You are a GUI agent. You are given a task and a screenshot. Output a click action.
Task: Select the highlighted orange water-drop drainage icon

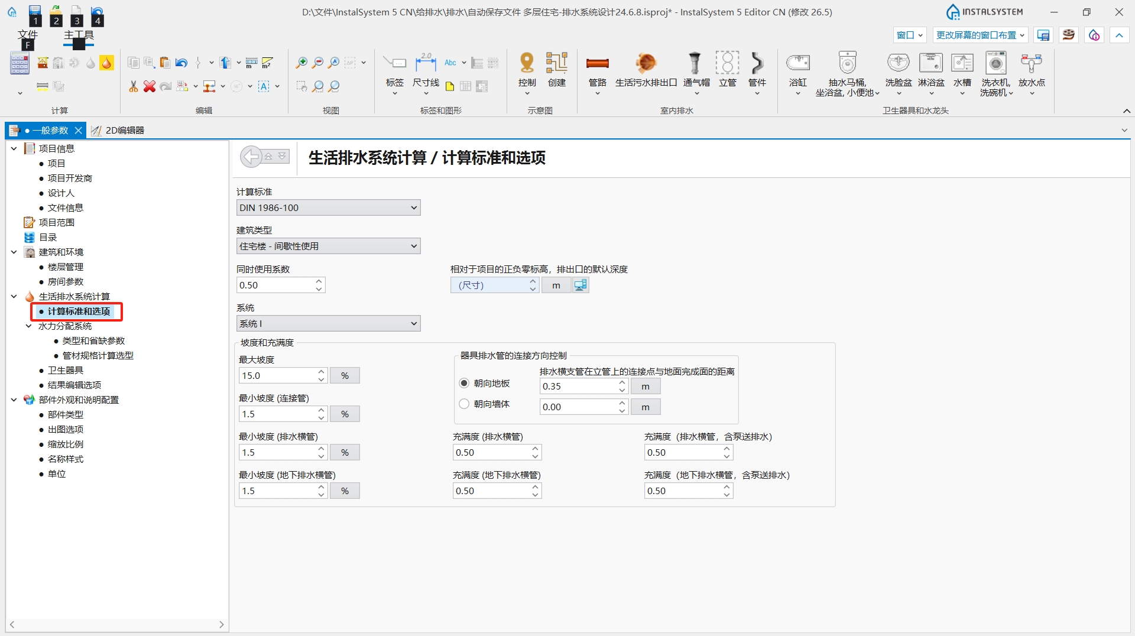[106, 63]
